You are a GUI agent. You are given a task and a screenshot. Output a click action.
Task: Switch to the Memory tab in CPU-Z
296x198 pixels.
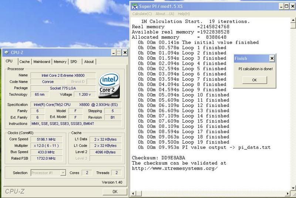pyautogui.click(x=60, y=62)
